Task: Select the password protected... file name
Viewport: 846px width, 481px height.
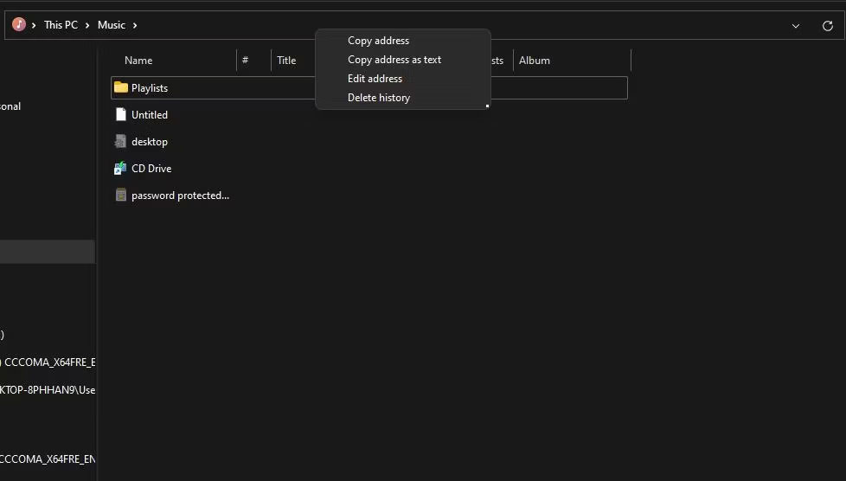Action: (180, 196)
